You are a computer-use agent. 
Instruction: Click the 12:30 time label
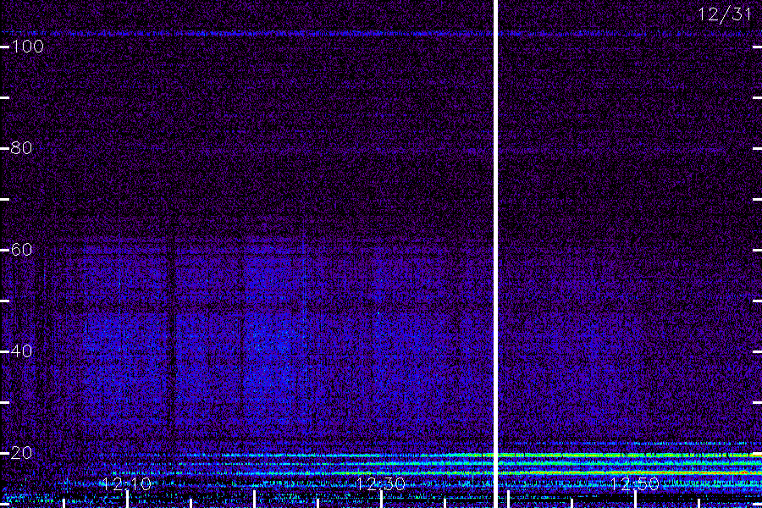(380, 483)
